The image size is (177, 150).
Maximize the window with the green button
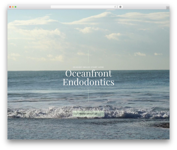tap(16, 7)
